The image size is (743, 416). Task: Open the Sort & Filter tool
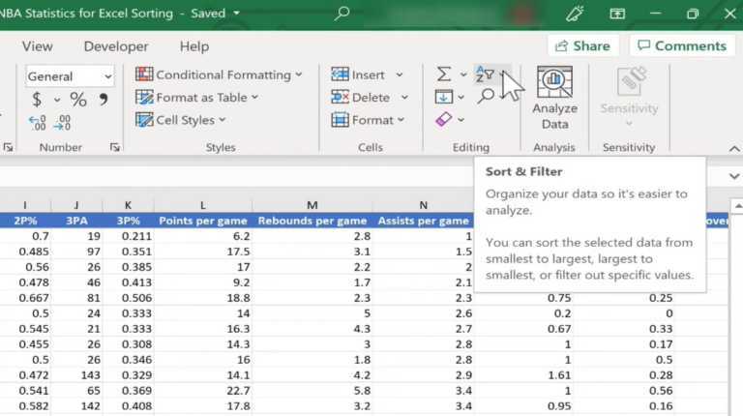click(485, 74)
